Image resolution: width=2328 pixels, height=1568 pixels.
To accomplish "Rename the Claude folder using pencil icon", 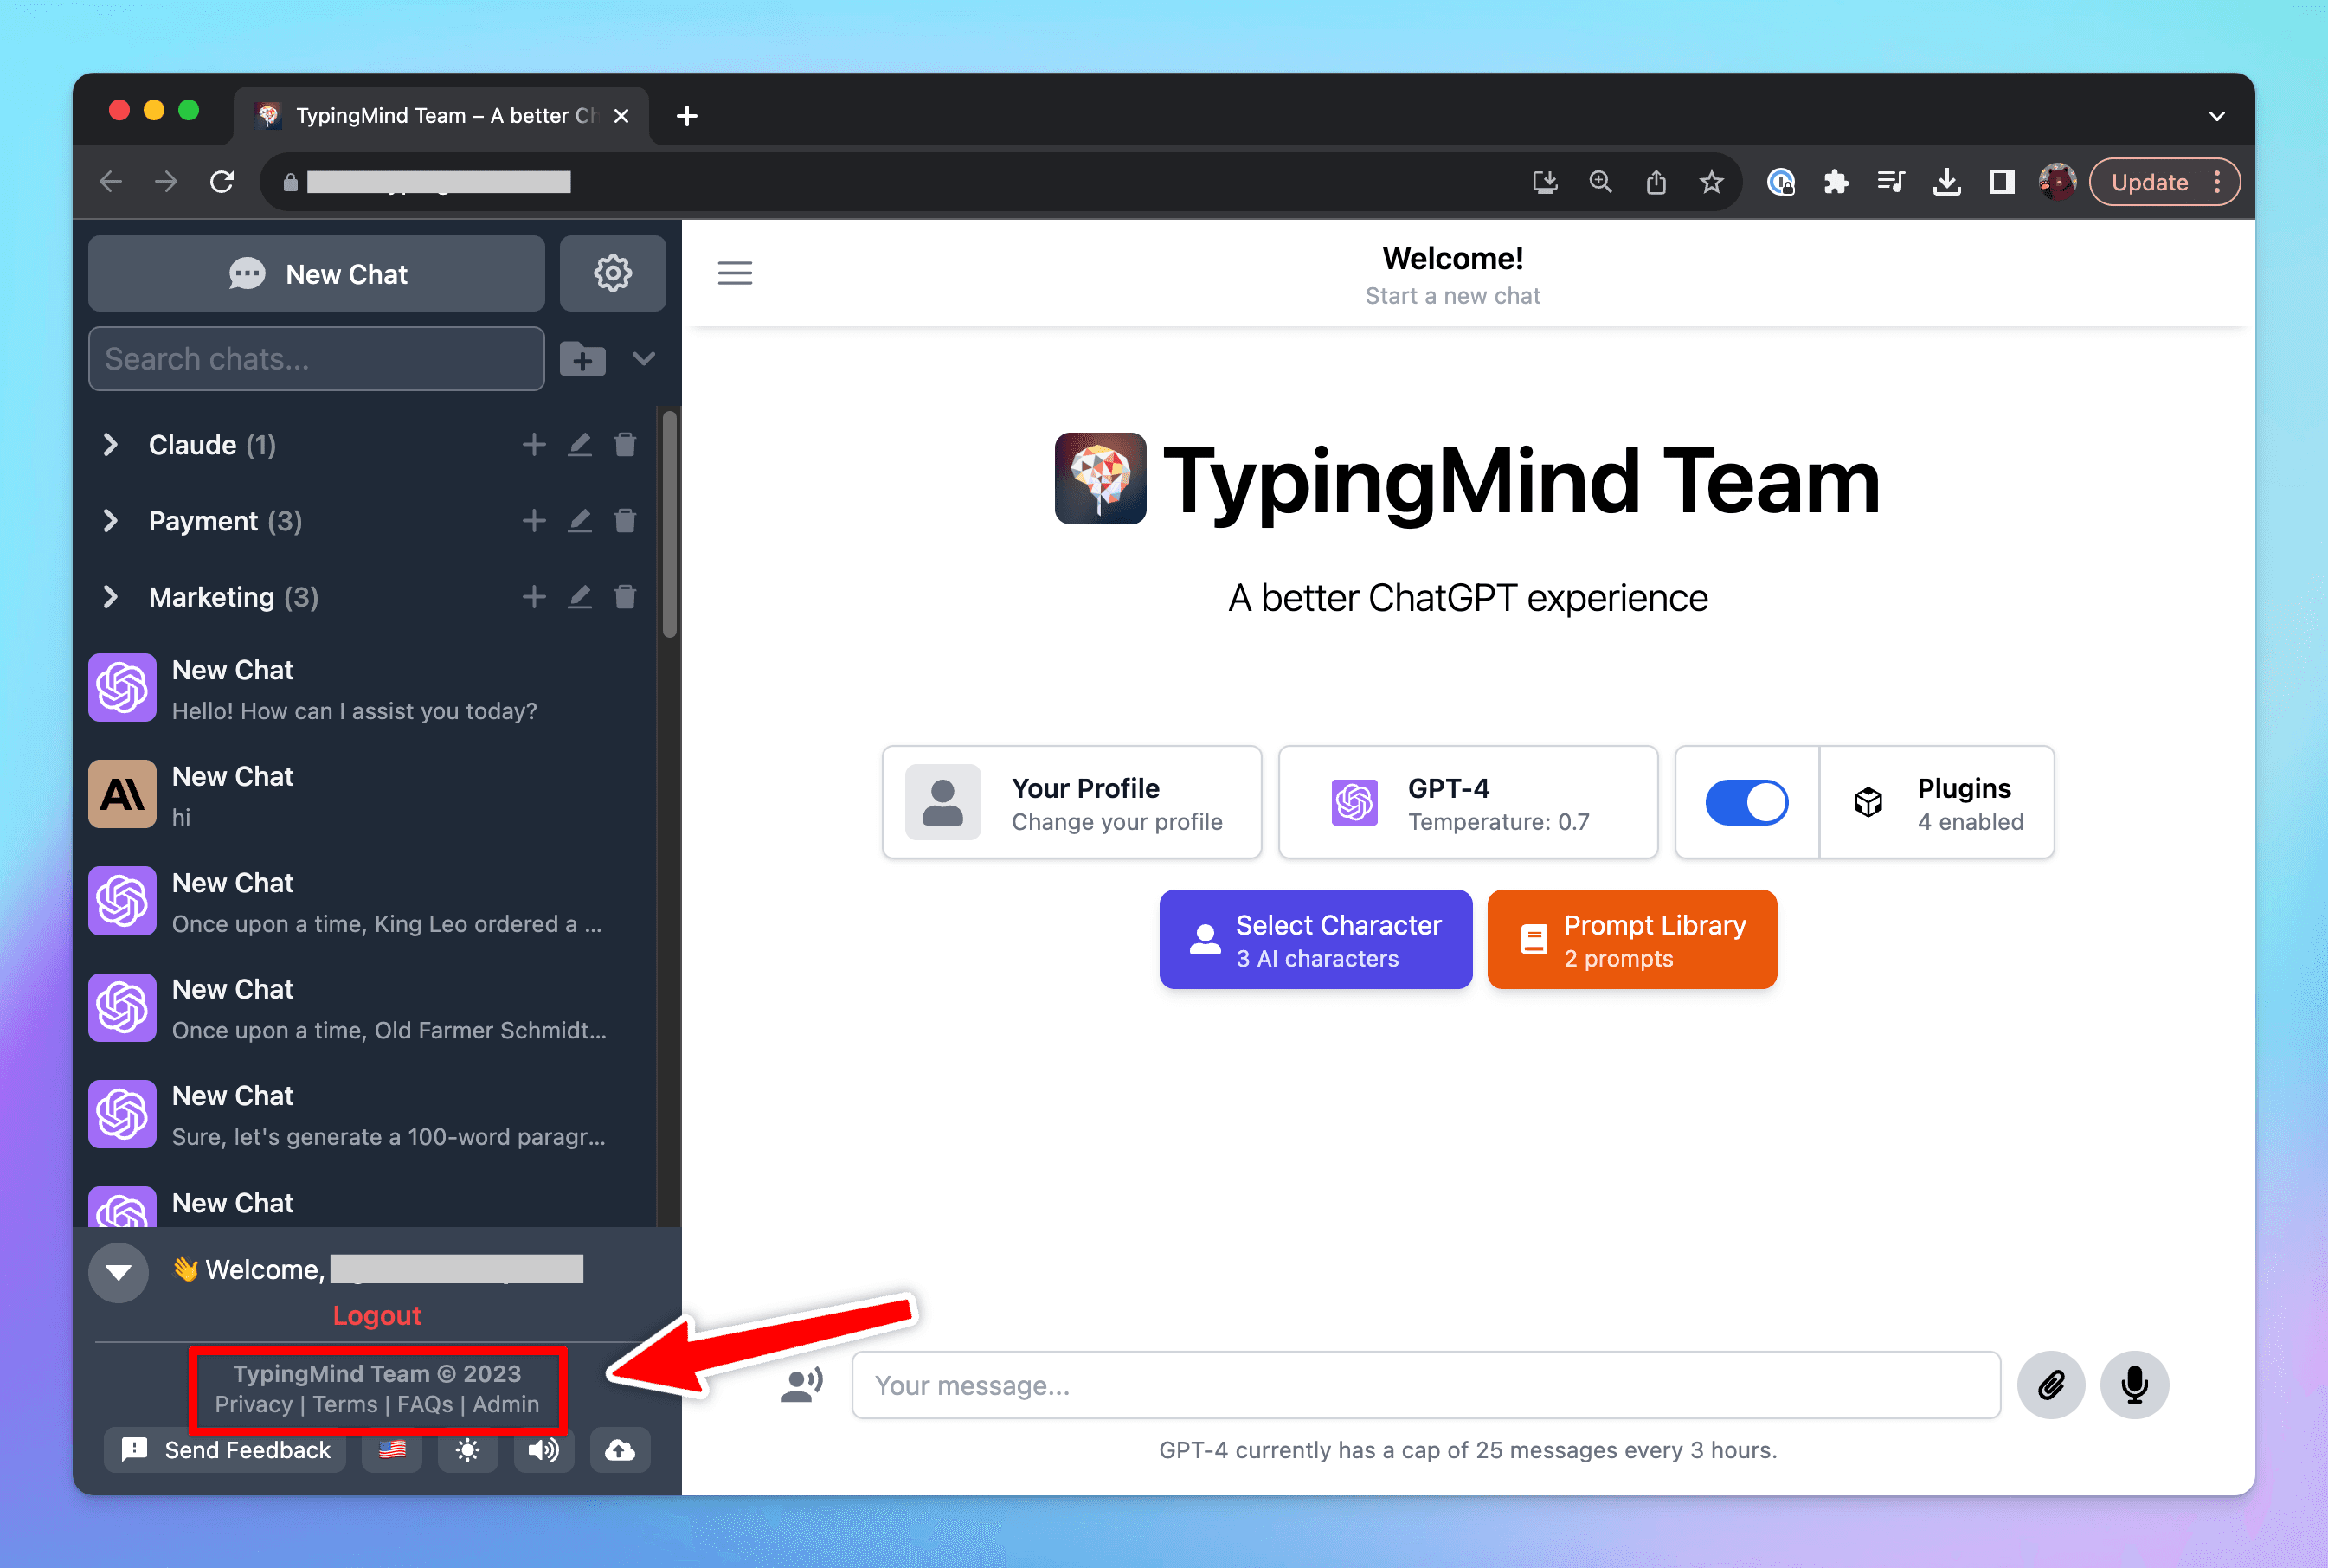I will tap(580, 445).
